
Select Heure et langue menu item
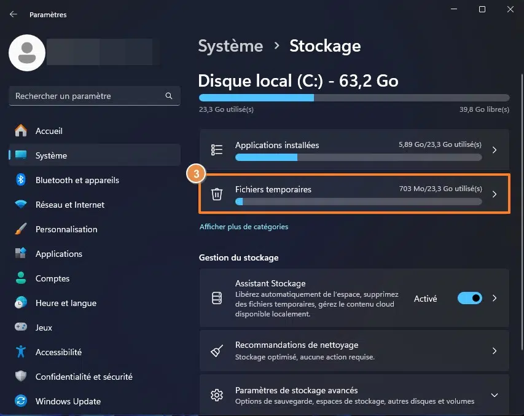click(x=66, y=303)
